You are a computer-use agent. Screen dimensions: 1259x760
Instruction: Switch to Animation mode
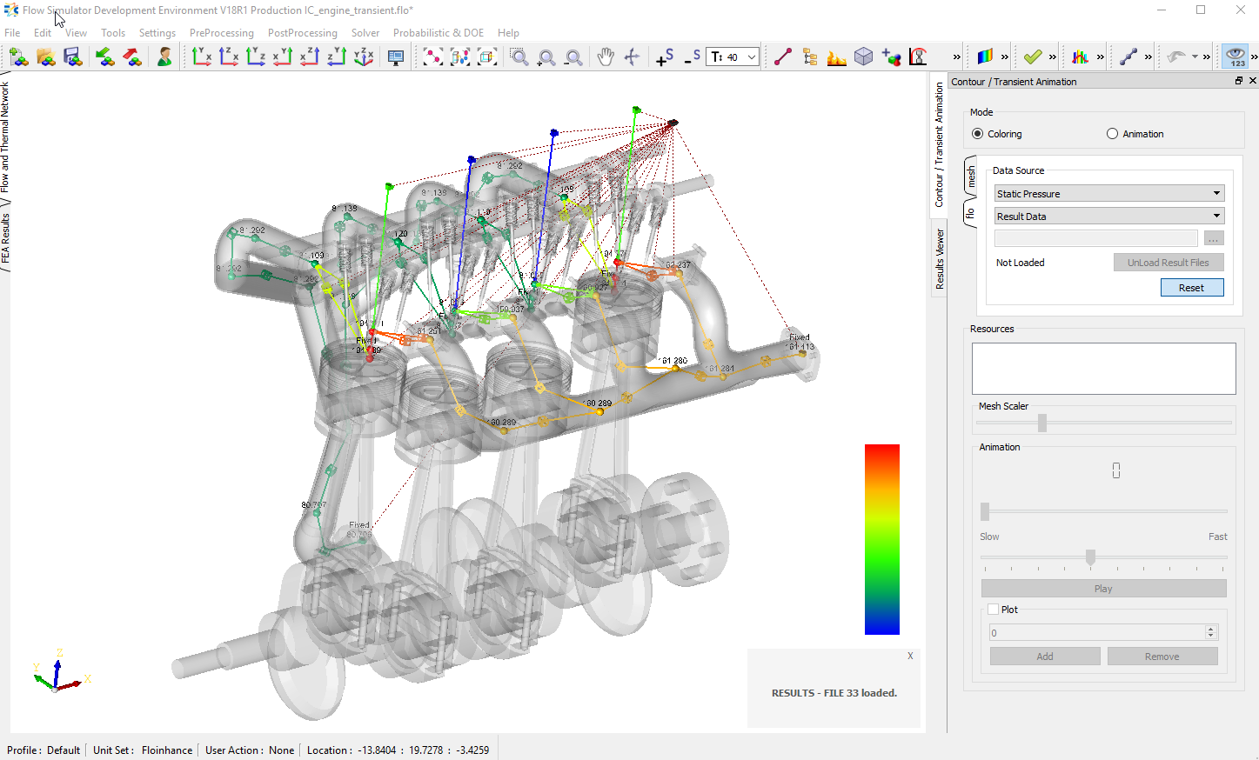coord(1111,133)
